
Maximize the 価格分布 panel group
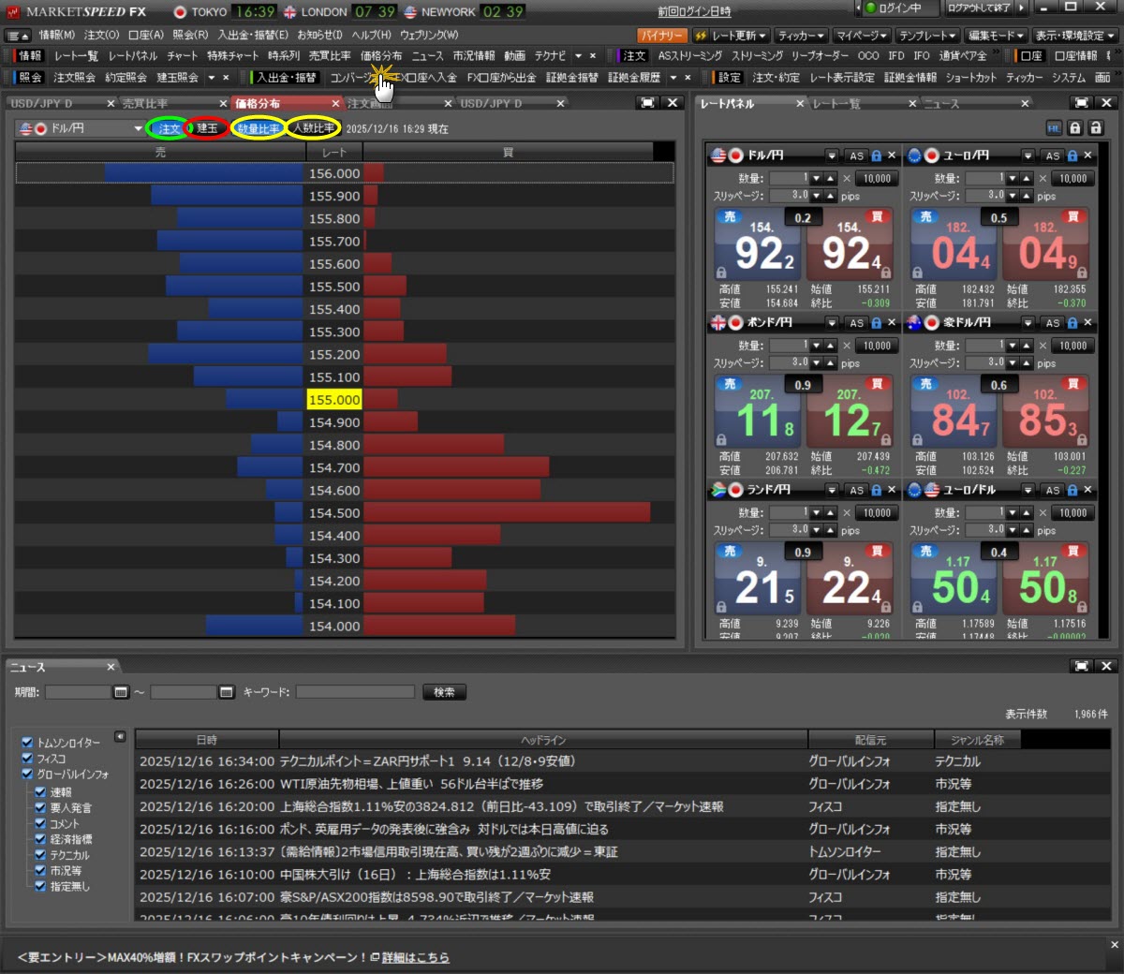646,103
